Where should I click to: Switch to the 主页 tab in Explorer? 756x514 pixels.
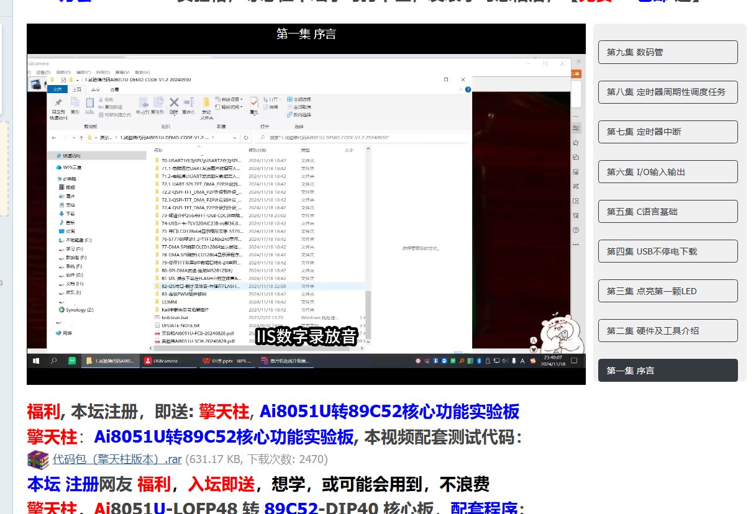(x=77, y=89)
